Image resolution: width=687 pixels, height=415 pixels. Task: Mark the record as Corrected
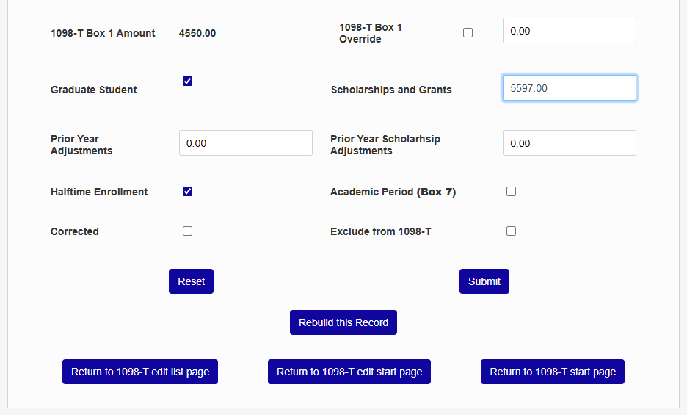click(187, 231)
